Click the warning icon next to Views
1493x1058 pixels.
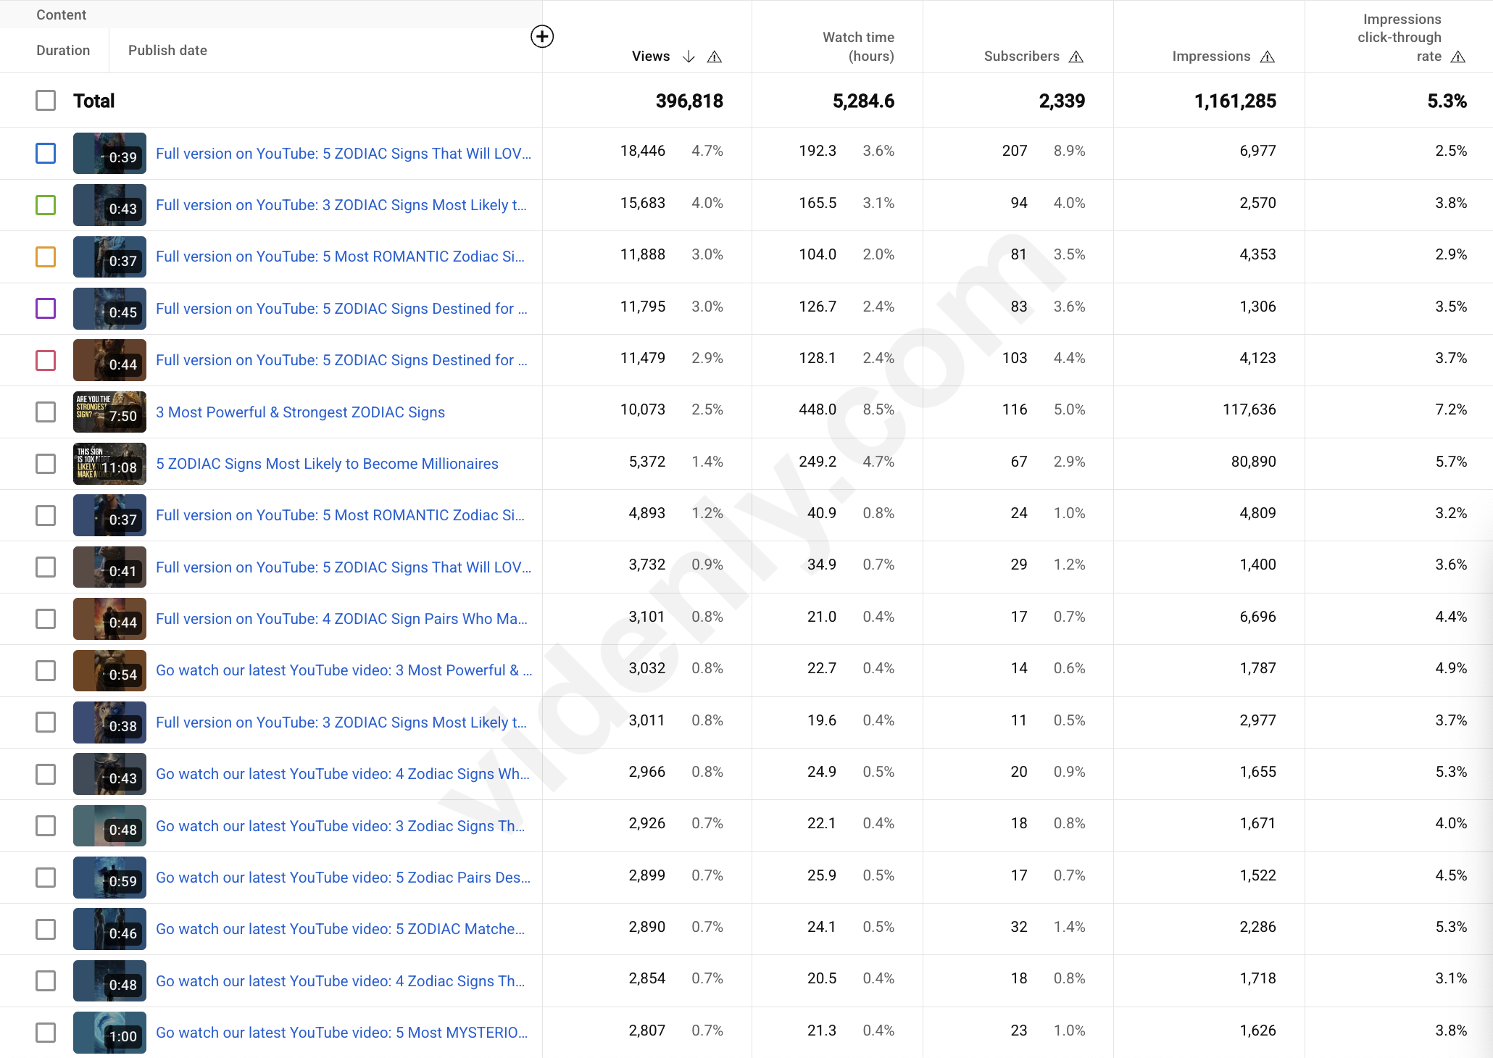click(715, 57)
